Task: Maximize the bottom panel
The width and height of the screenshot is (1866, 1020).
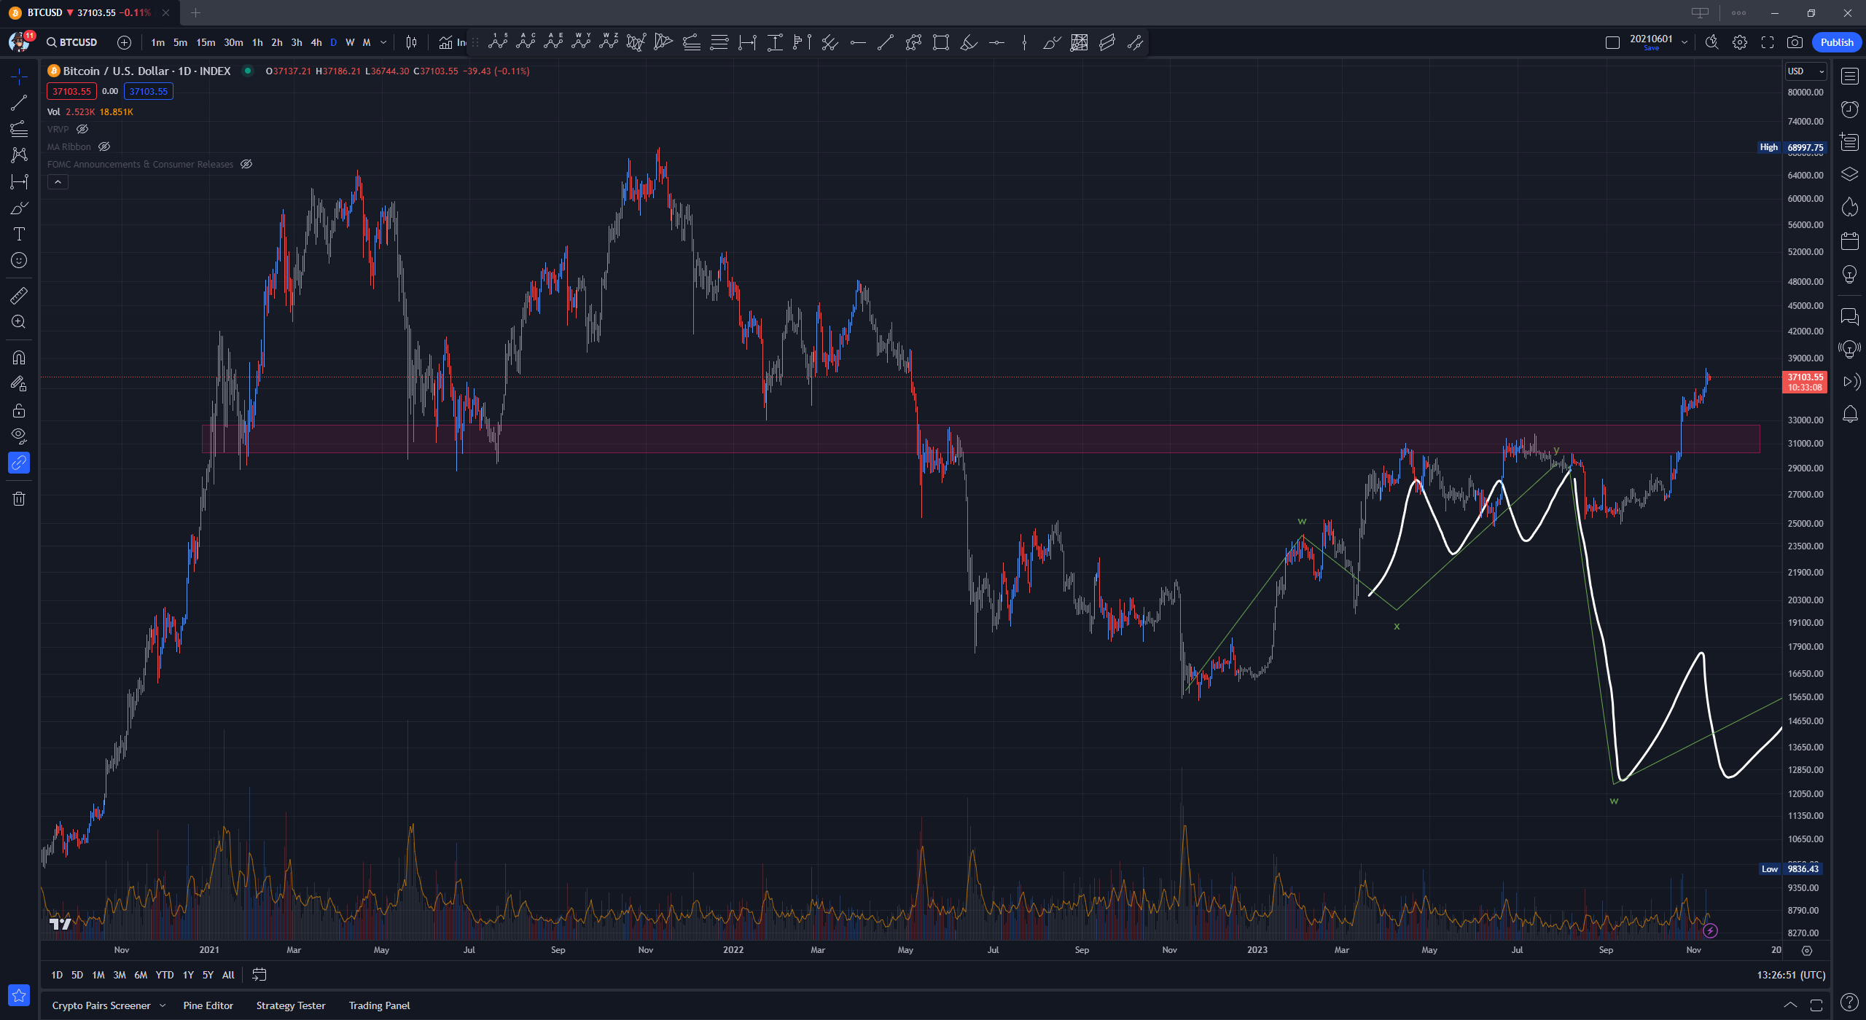Action: [1816, 1005]
